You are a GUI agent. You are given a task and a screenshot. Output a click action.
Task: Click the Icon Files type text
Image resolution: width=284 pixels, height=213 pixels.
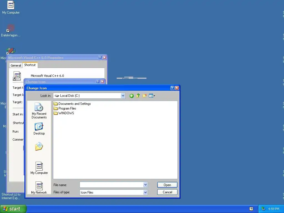[87, 192]
